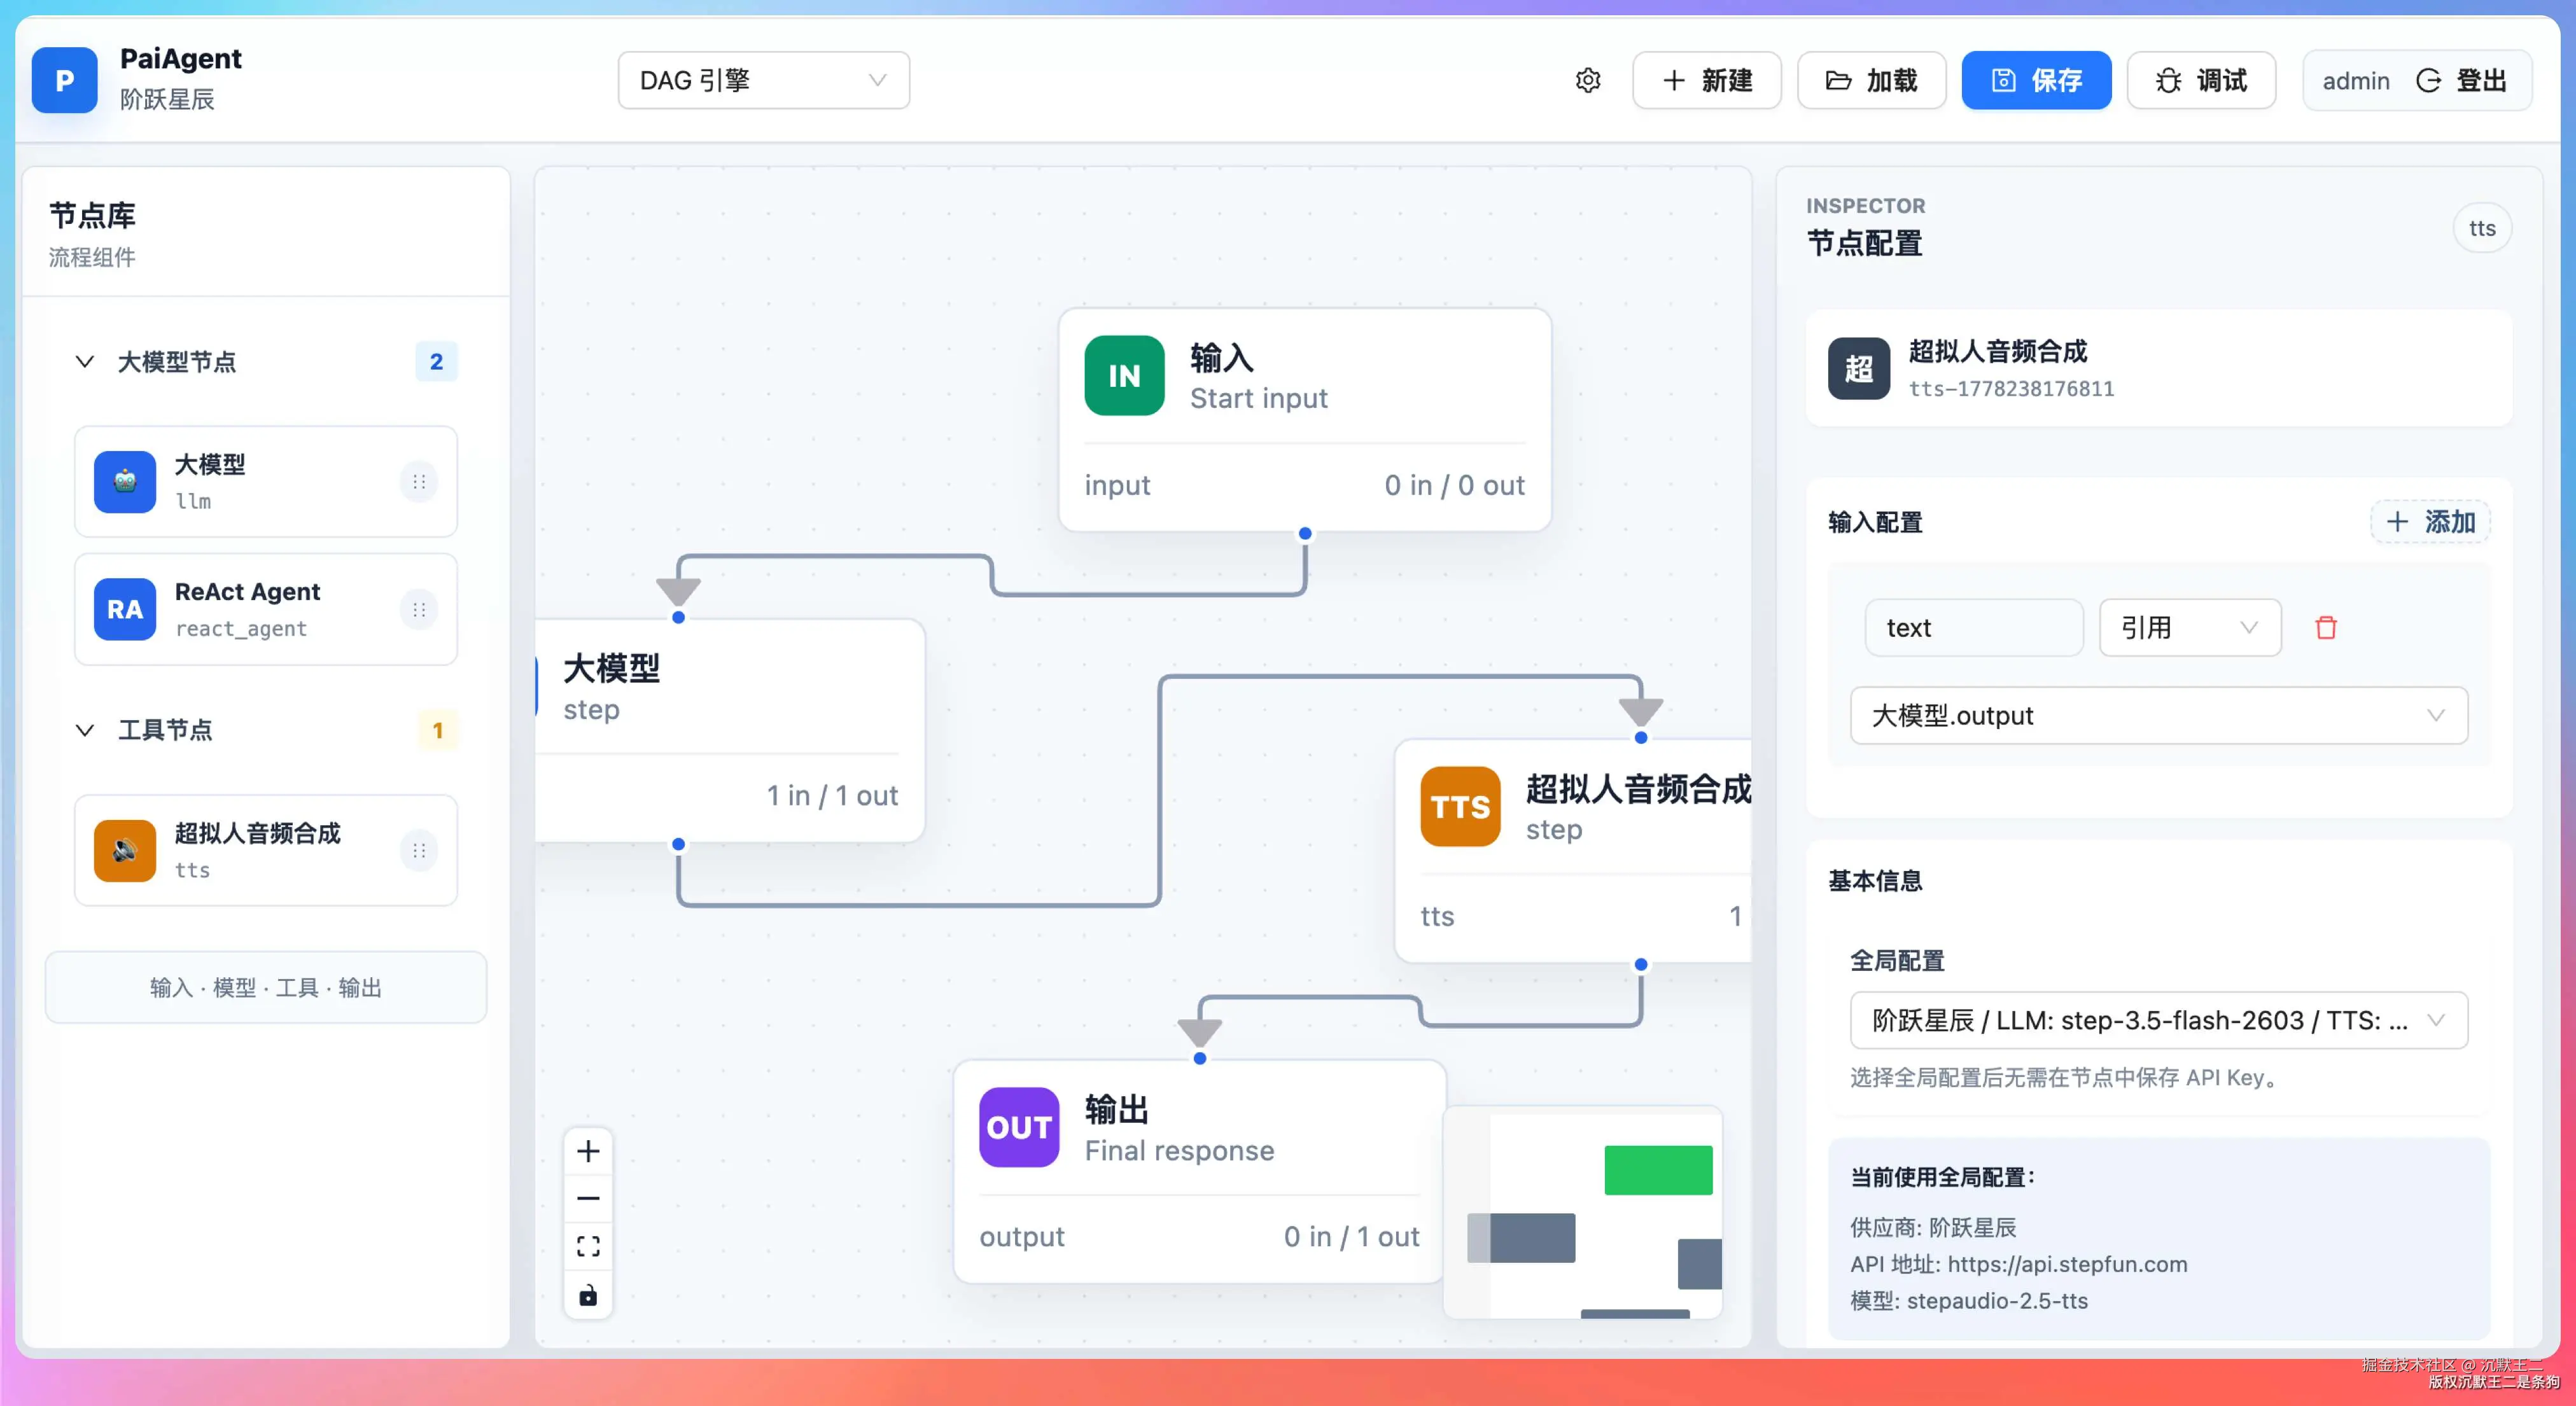This screenshot has width=2576, height=1406.
Task: Click the react_agent type label
Action: (241, 628)
